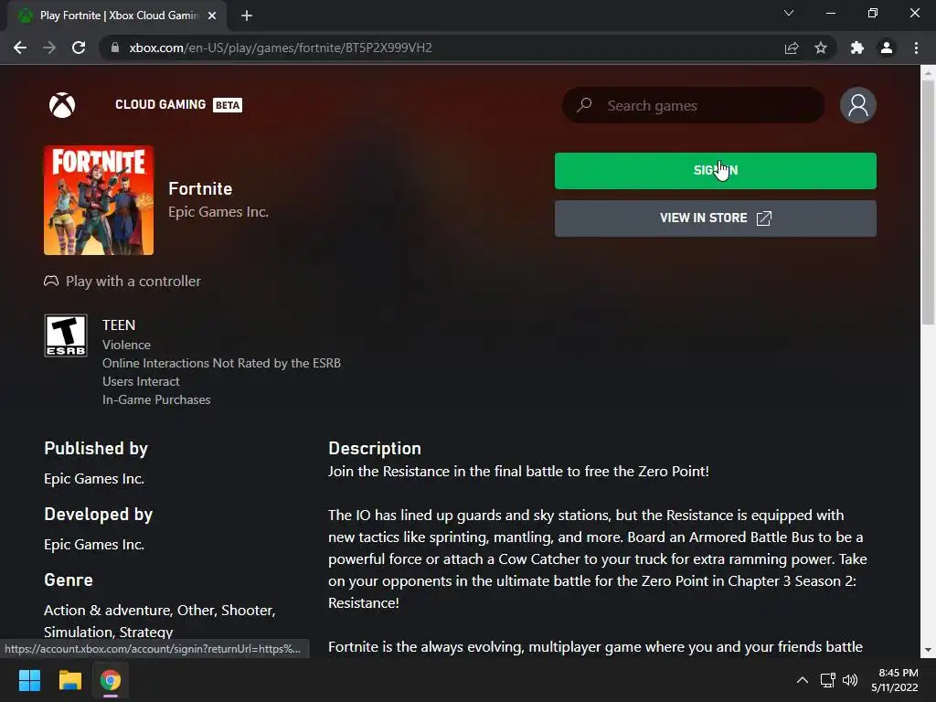
Task: Click the Users Interact text
Action: tap(141, 381)
